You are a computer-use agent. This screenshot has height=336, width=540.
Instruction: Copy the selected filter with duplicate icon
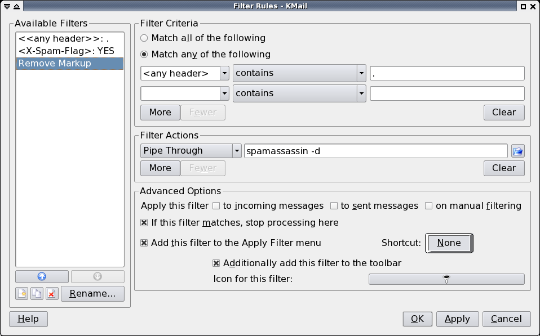click(37, 294)
